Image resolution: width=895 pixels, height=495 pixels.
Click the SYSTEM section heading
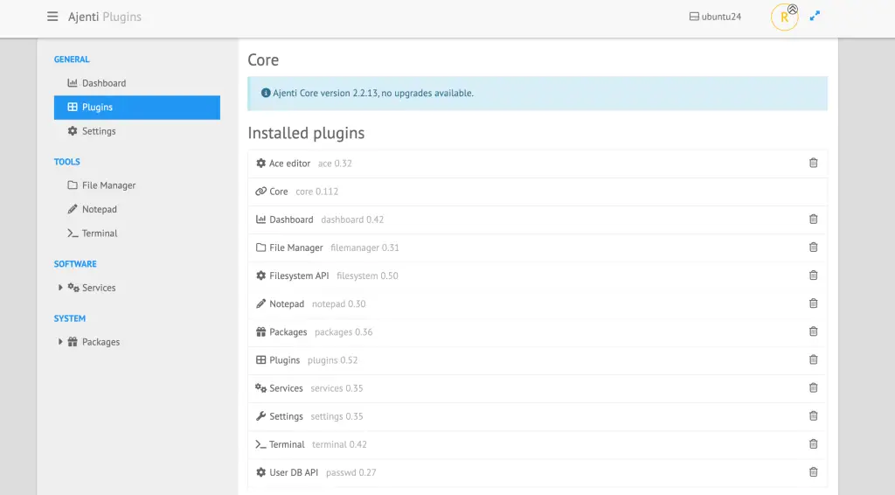point(70,318)
